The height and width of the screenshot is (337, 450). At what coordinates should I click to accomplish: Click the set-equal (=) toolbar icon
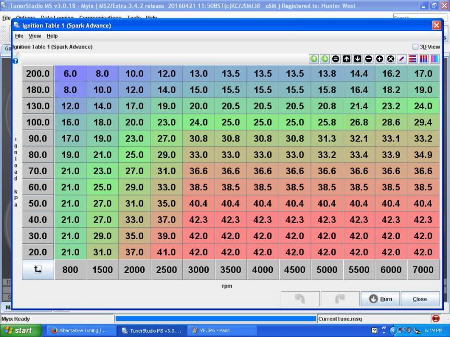[336, 59]
